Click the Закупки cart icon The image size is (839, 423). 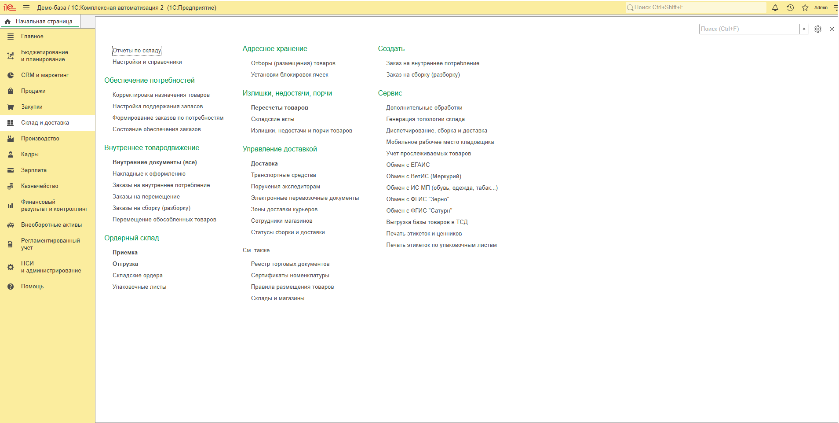(x=11, y=107)
